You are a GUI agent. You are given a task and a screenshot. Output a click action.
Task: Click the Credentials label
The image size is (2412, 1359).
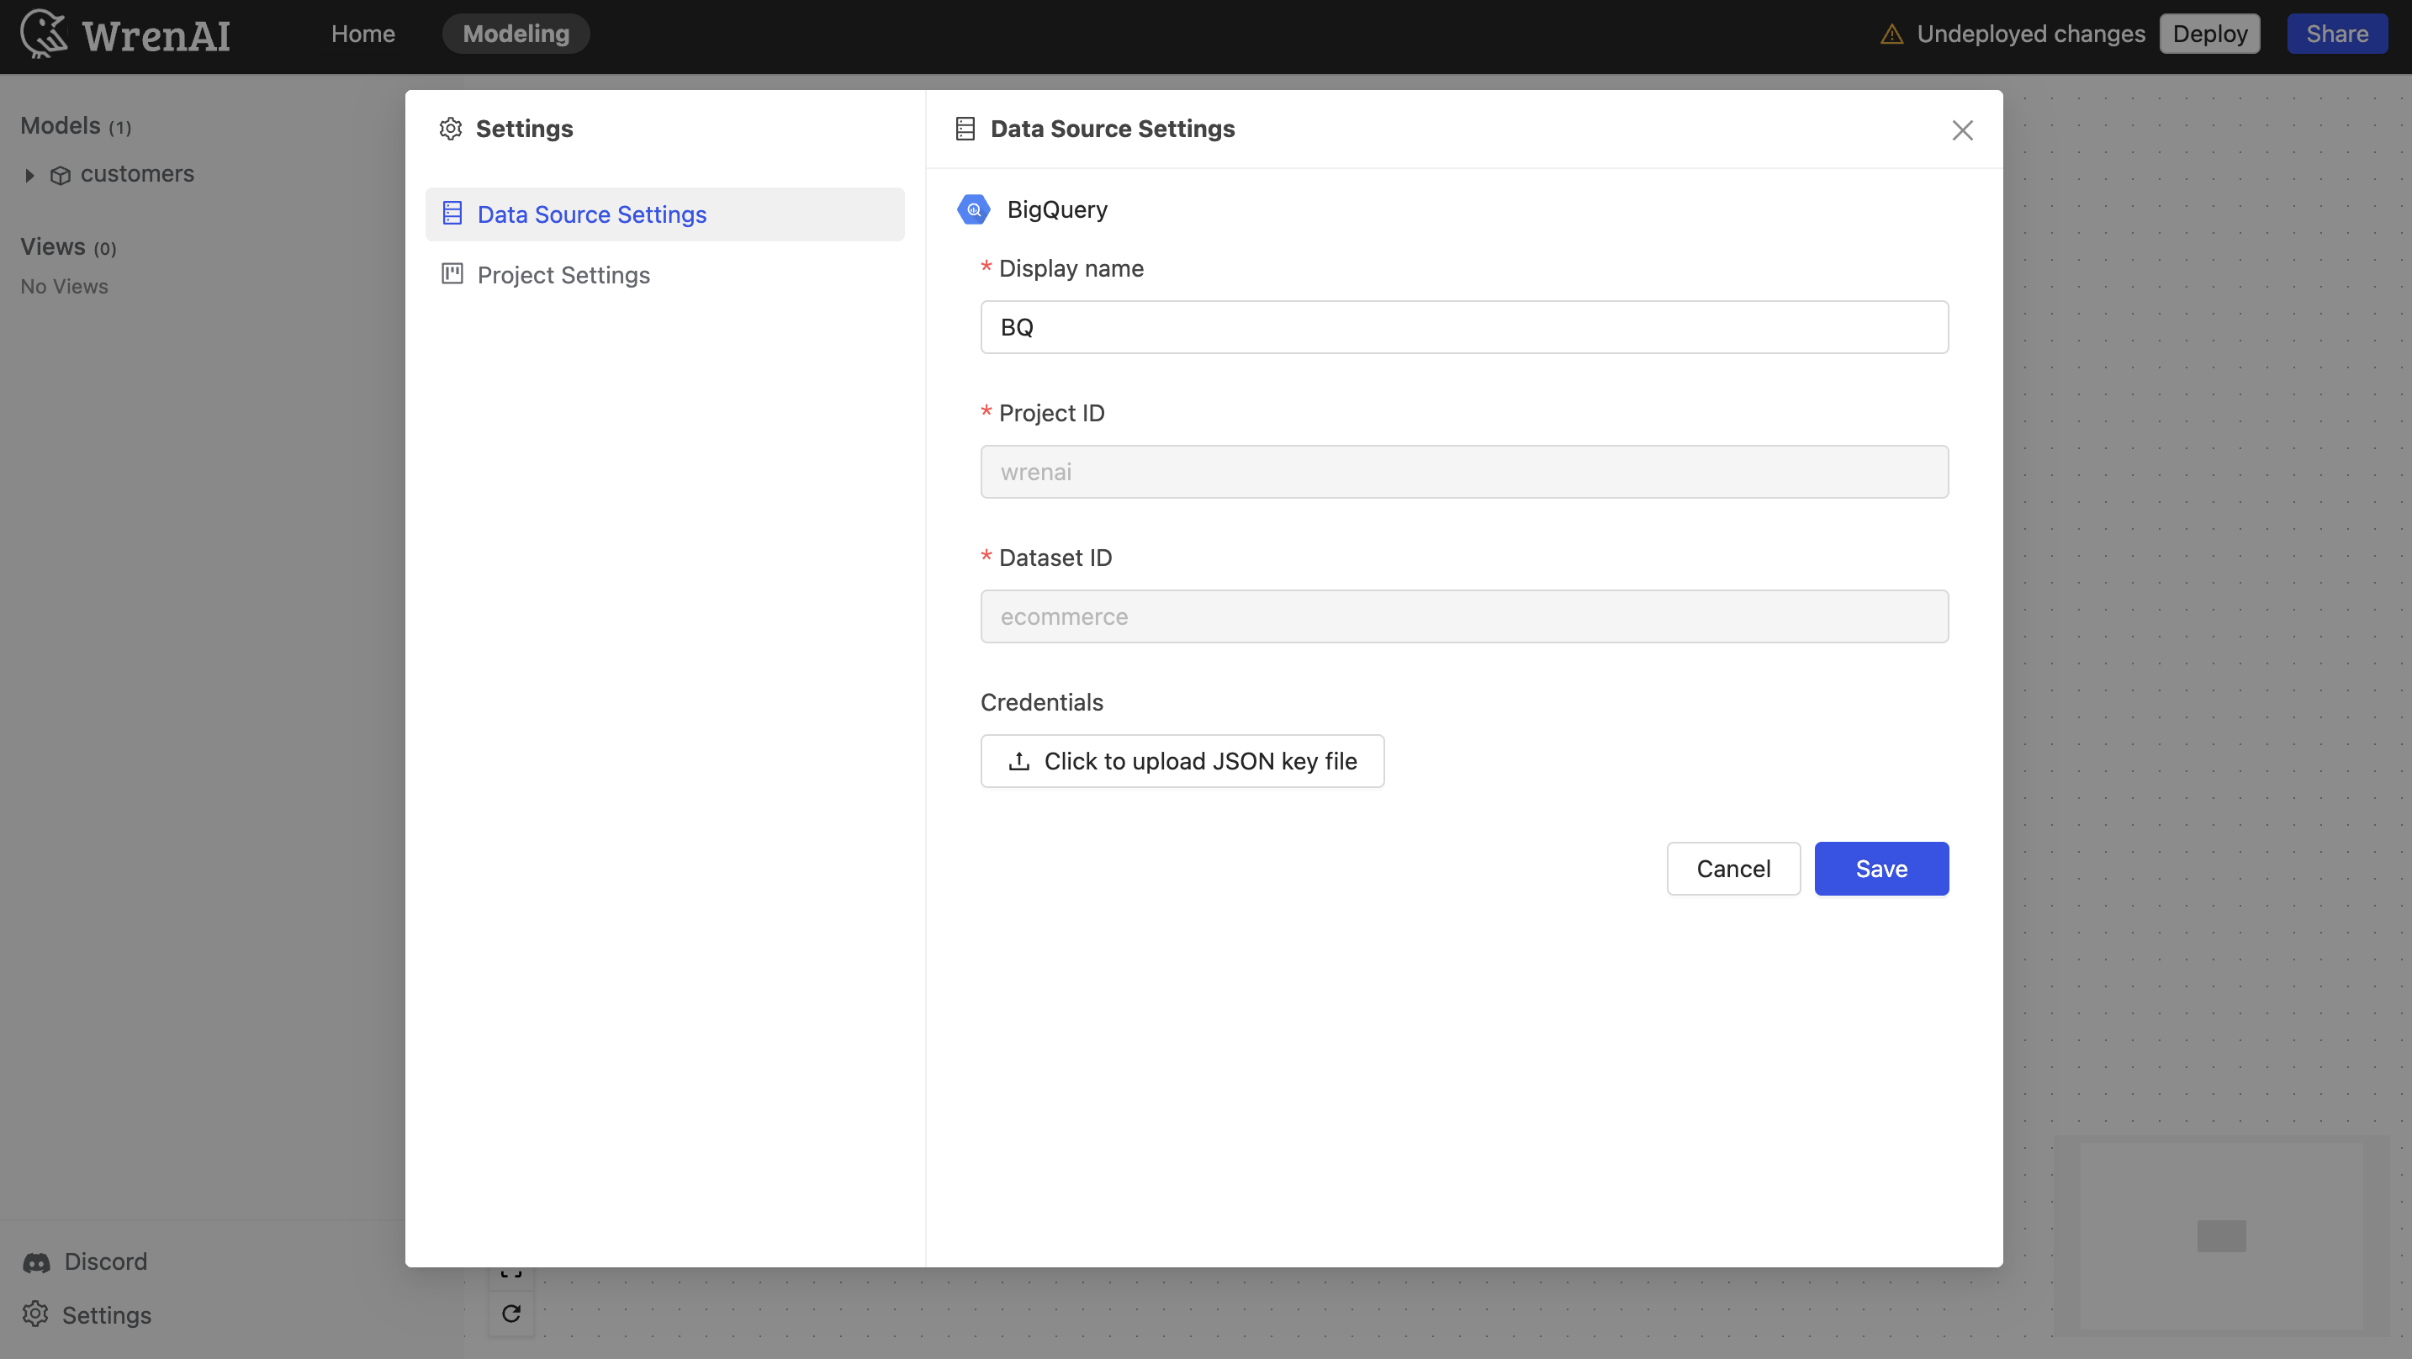pos(1041,702)
